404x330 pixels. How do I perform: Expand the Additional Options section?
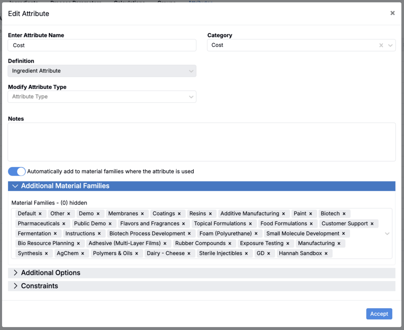click(x=202, y=273)
